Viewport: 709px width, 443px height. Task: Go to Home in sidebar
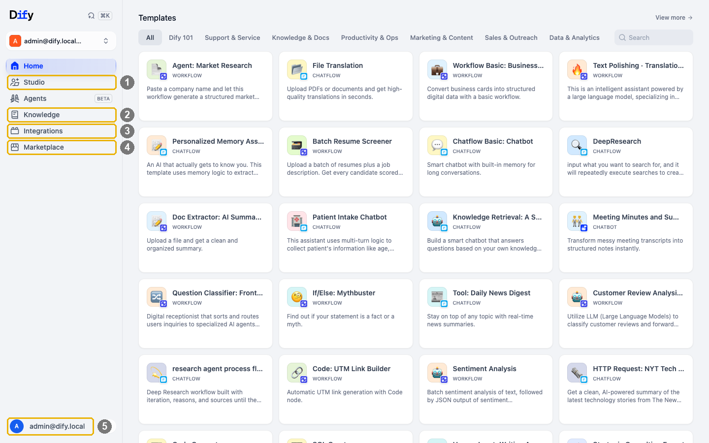61,66
